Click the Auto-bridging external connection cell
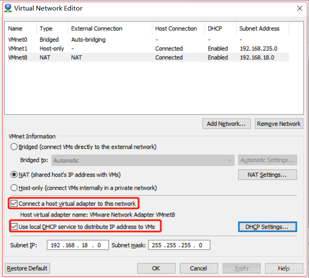 [88, 40]
